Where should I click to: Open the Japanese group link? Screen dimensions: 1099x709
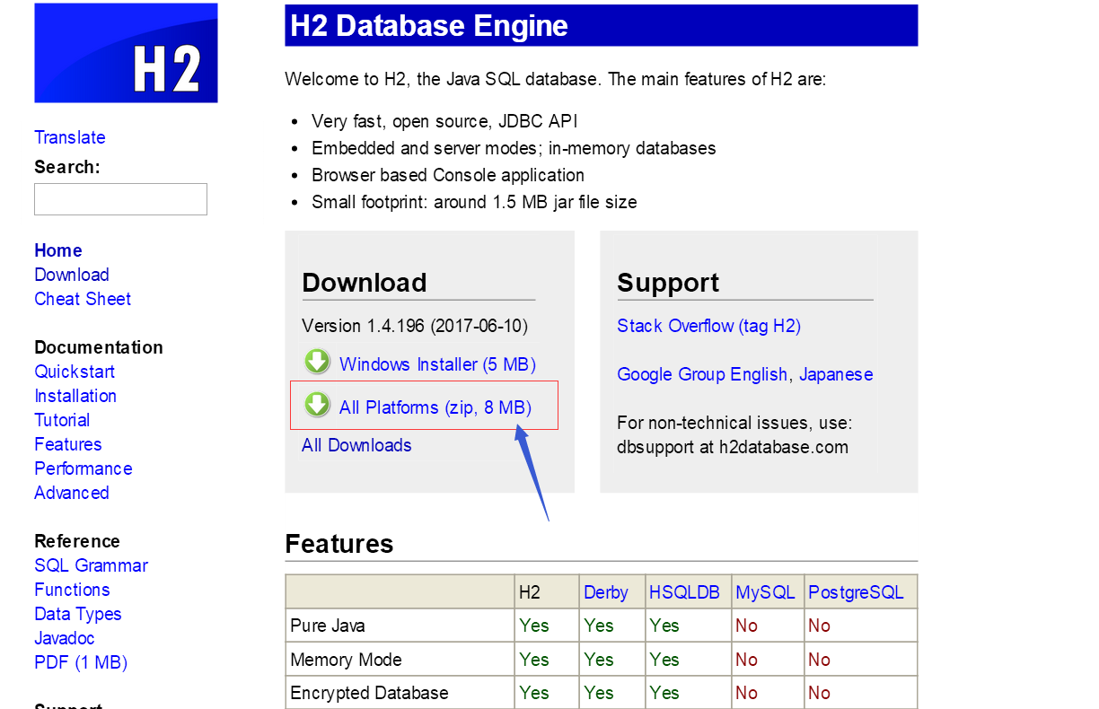836,374
